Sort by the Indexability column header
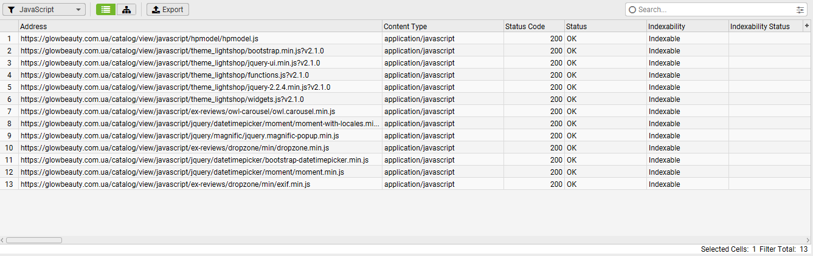Viewport: 813px width, 256px height. coord(687,27)
